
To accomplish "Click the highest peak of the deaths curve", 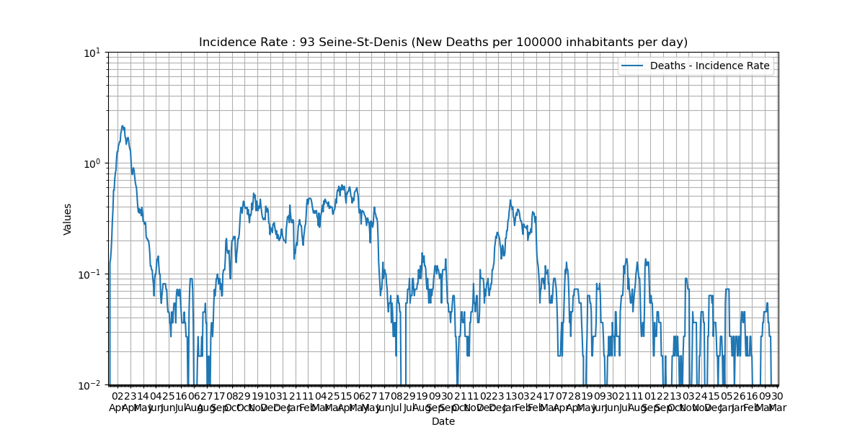I will (123, 126).
